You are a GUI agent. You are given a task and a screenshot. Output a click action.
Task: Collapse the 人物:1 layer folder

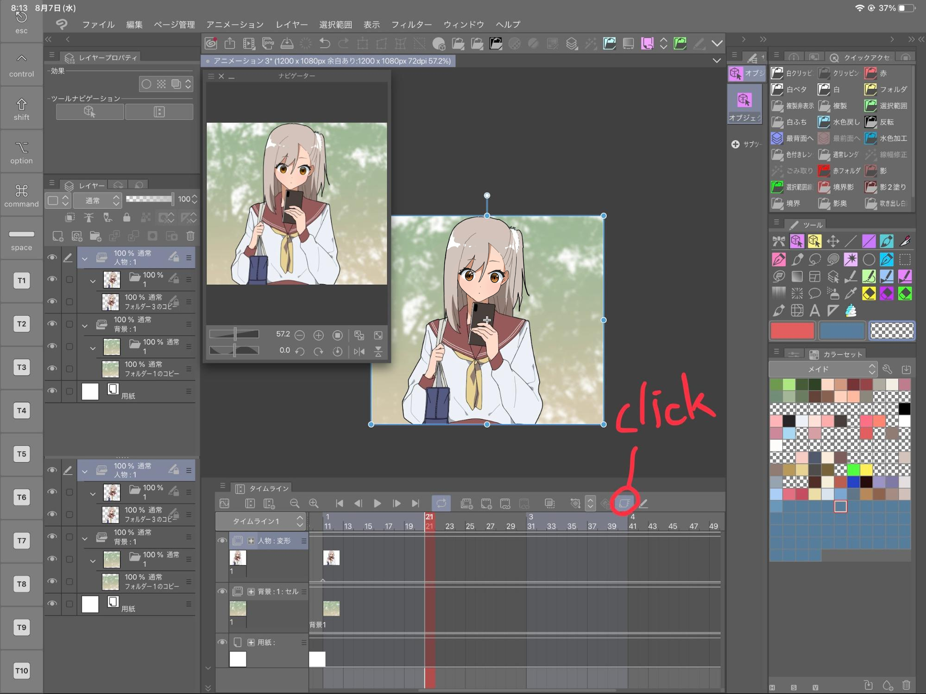pyautogui.click(x=85, y=258)
